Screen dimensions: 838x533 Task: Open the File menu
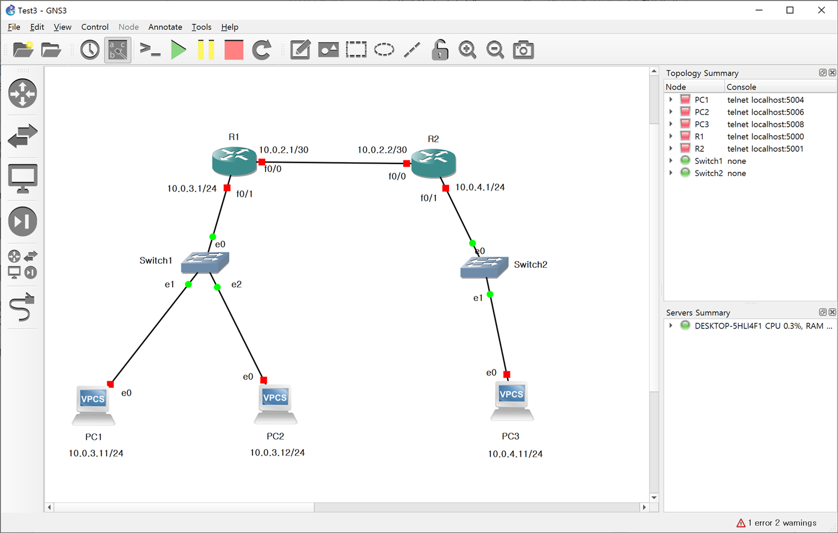14,27
